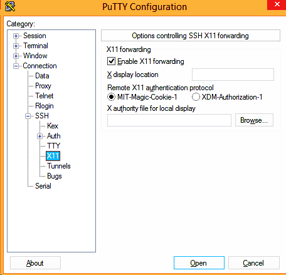Select the X11 tree item
Screen dimensions: 286x275
pyautogui.click(x=53, y=156)
